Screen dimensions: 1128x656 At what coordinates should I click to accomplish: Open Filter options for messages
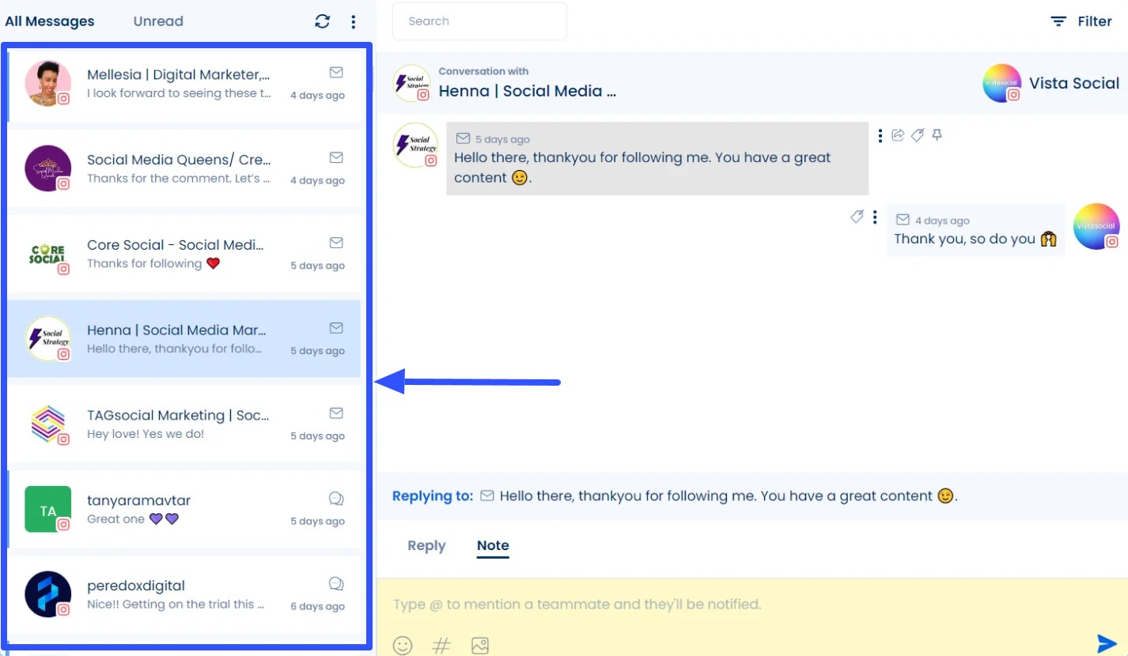point(1081,21)
